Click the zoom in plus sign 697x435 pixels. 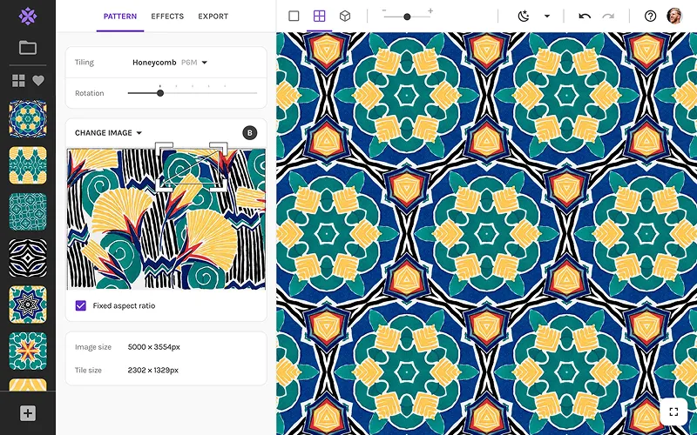[x=430, y=10]
